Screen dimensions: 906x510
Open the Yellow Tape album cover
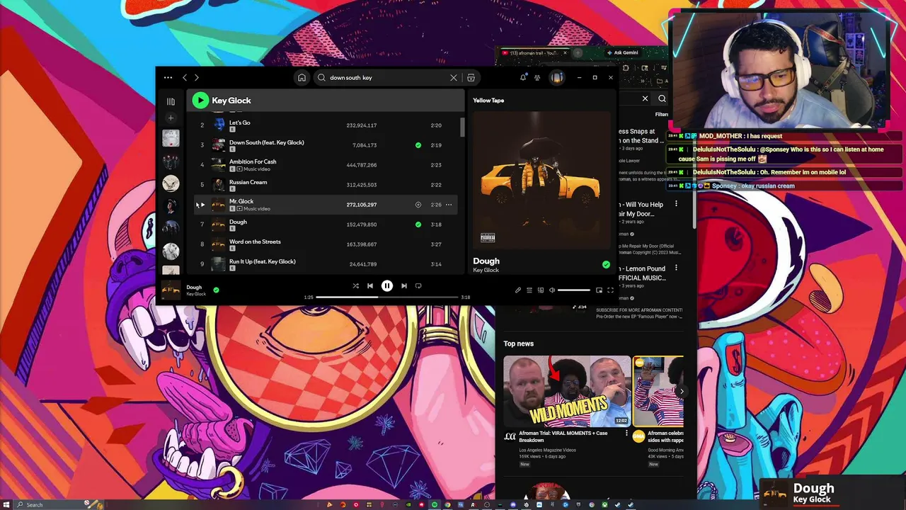(541, 178)
